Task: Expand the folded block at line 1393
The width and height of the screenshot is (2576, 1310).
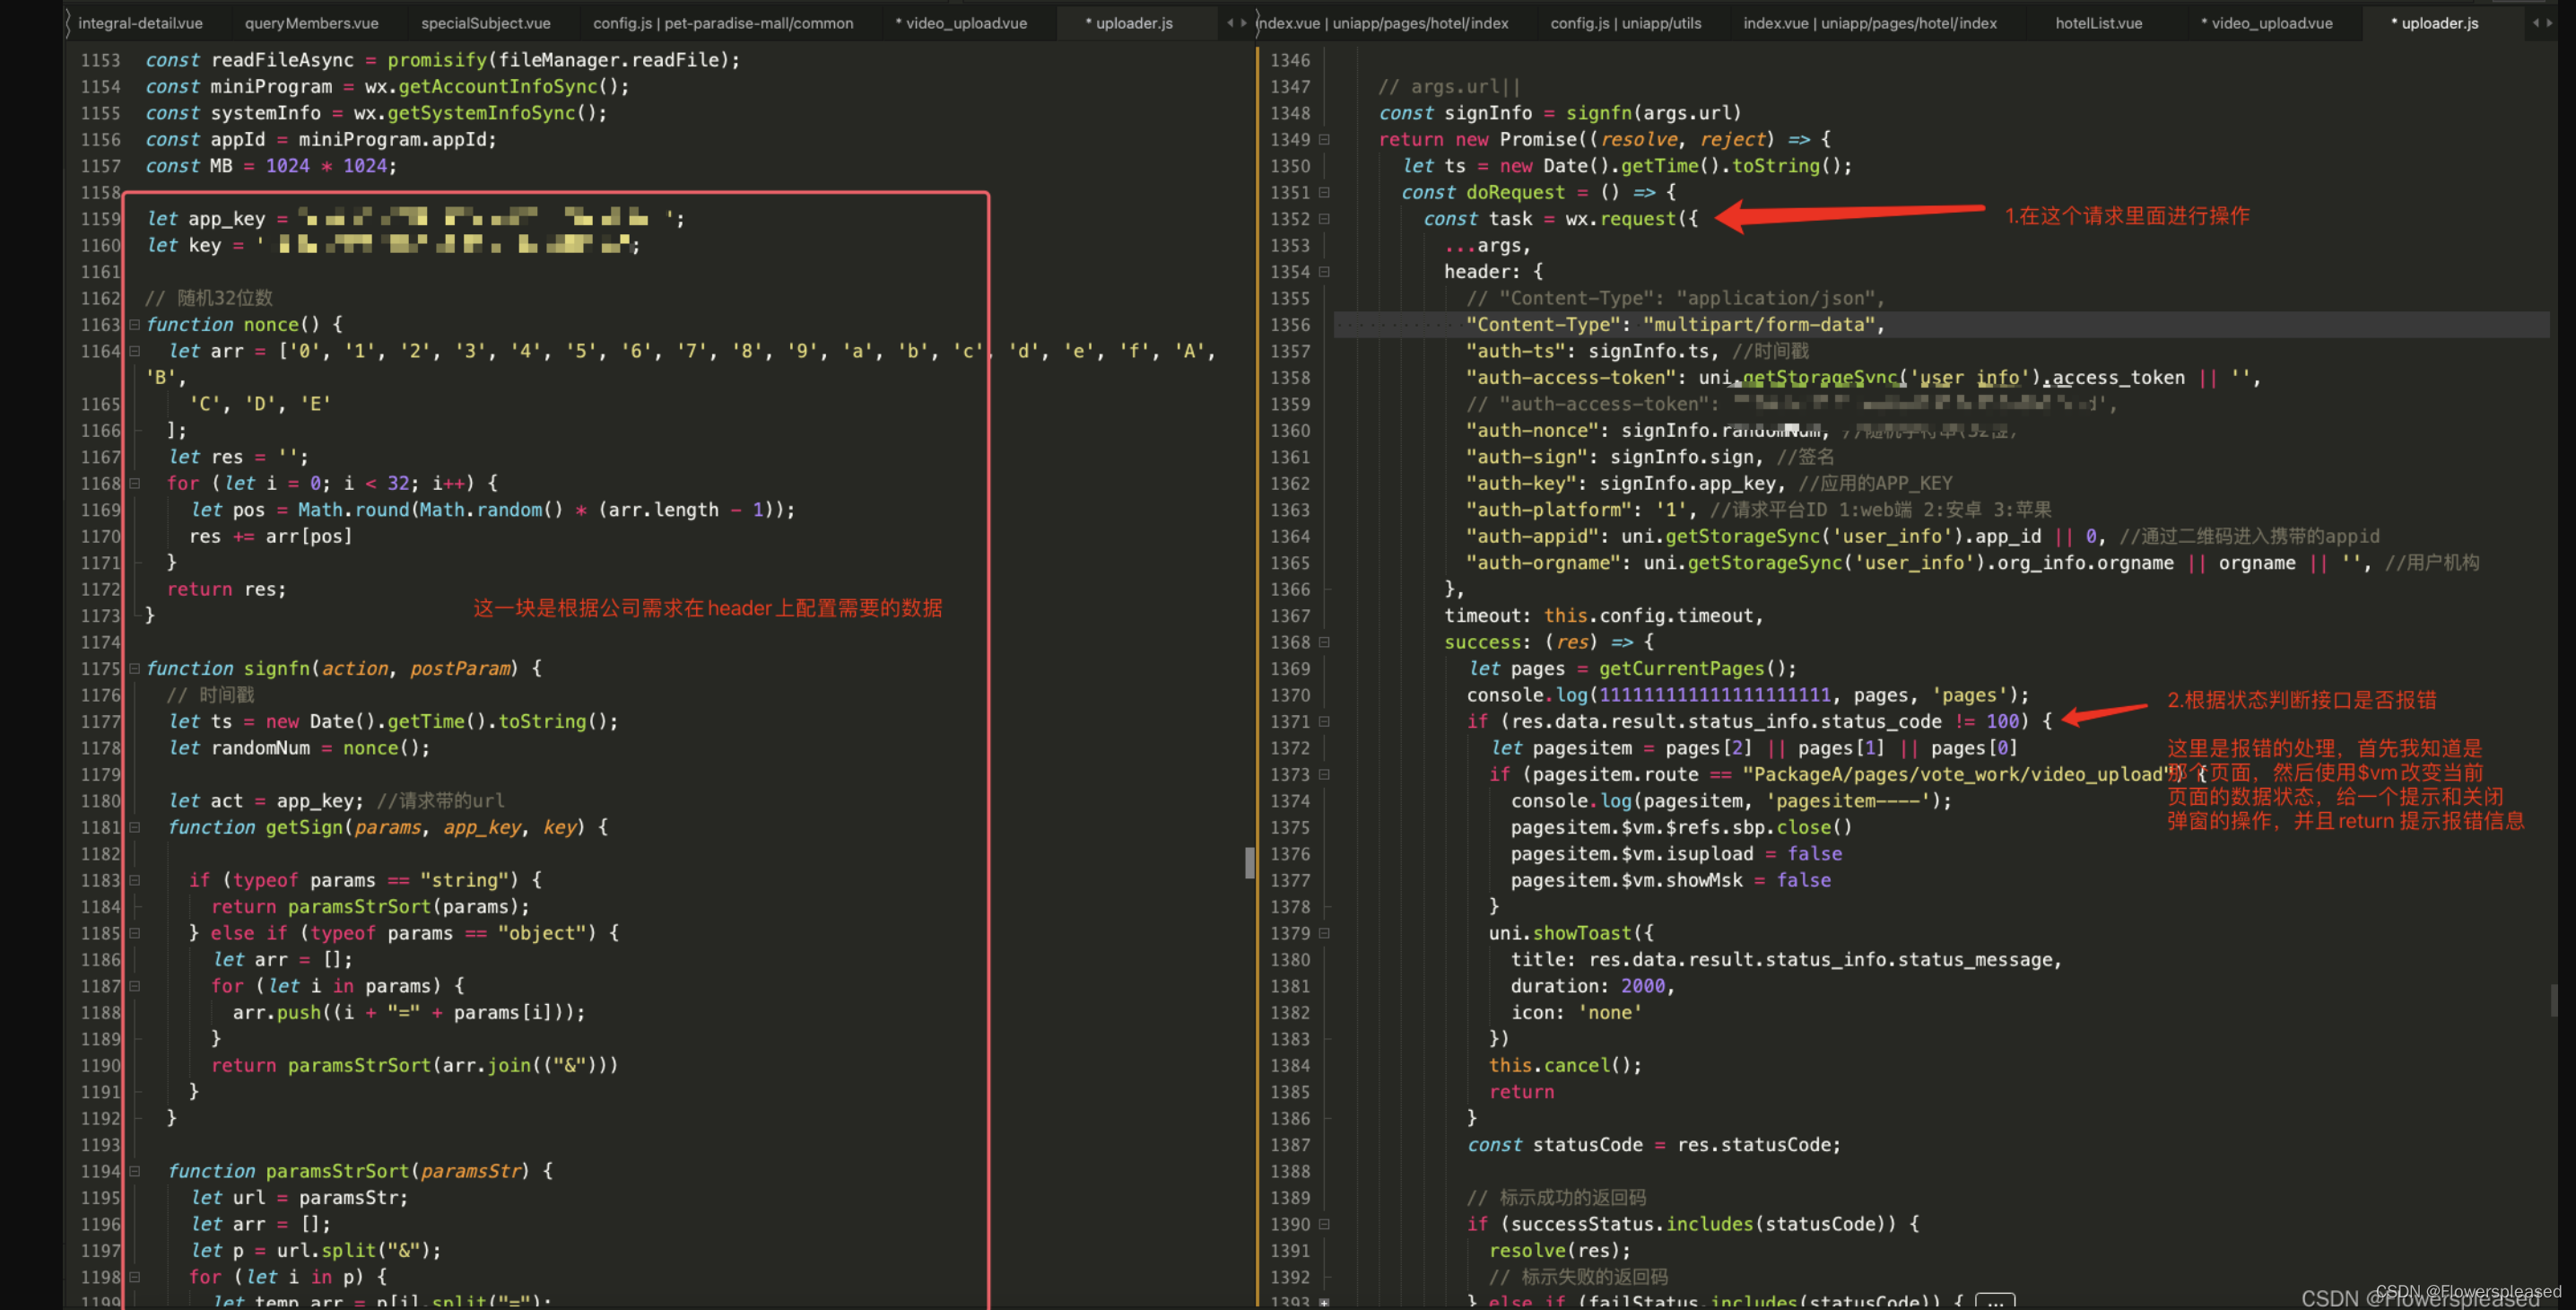Action: (x=1324, y=1302)
